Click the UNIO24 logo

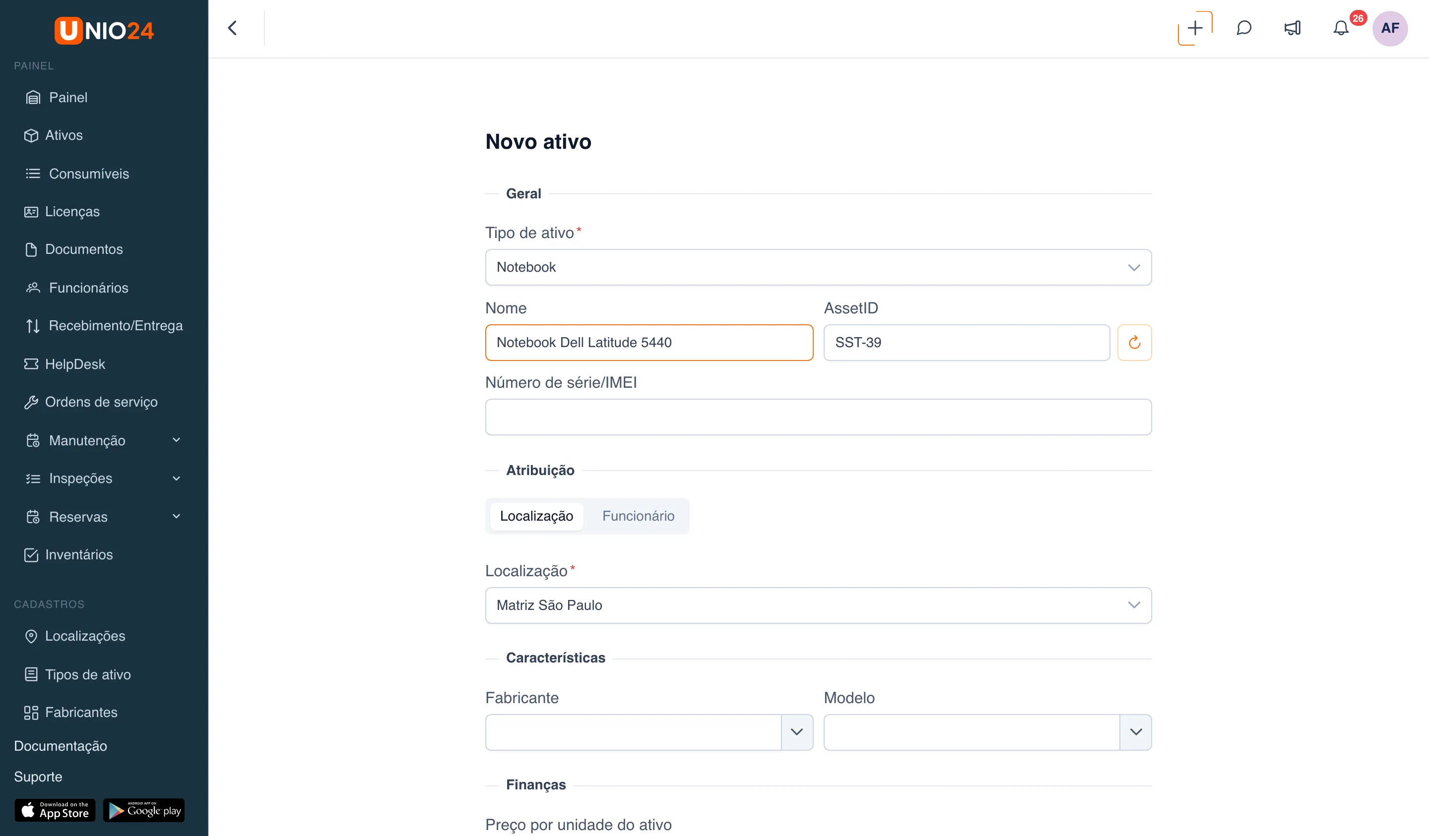[x=104, y=30]
